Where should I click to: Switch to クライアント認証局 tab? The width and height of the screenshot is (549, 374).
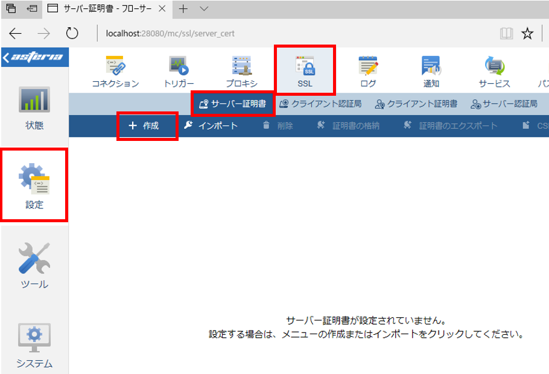click(x=320, y=104)
